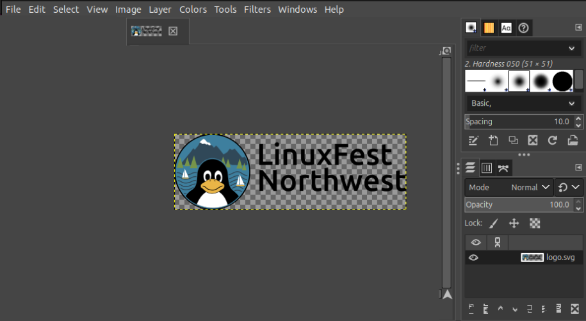Open the canvas navigation arrow icon
Image resolution: width=586 pixels, height=321 pixels.
click(448, 295)
